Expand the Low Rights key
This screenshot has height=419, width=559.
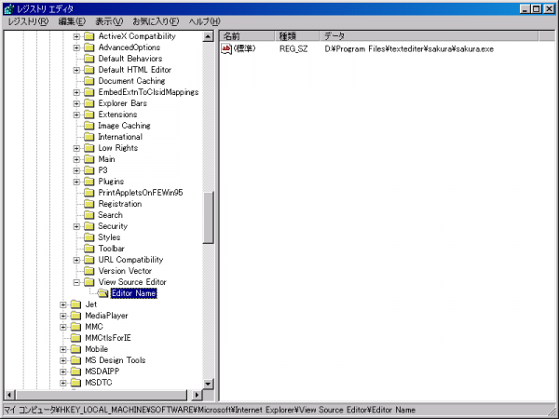click(x=76, y=148)
